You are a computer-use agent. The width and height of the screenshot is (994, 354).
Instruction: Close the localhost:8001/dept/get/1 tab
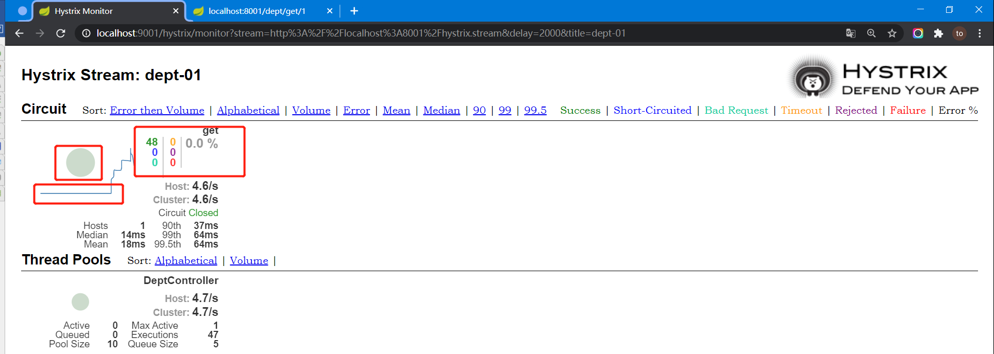coord(330,11)
